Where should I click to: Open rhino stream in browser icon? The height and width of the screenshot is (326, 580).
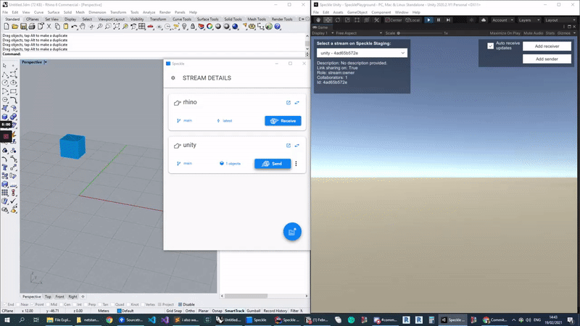pos(288,103)
